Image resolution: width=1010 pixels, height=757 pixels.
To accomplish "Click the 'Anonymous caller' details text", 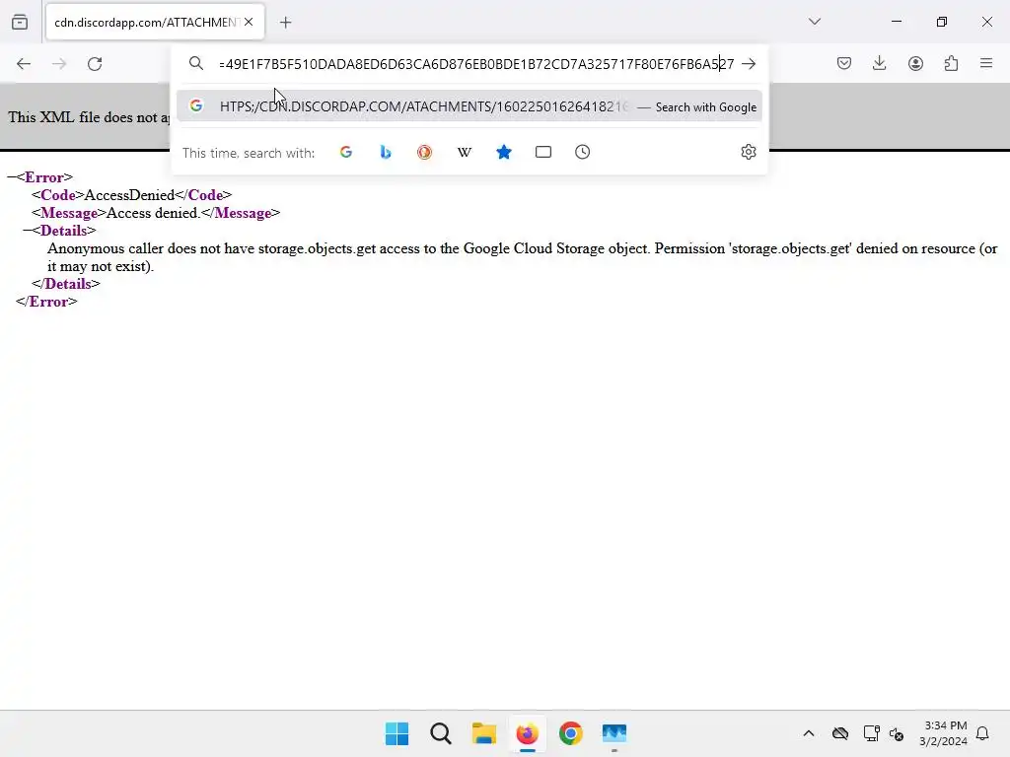I will point(522,257).
